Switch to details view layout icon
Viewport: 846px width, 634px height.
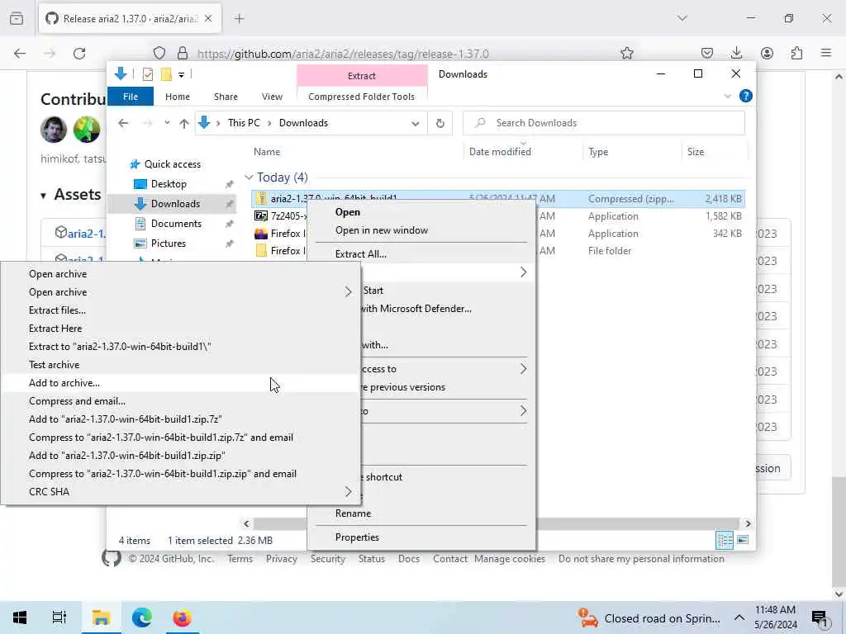point(725,540)
